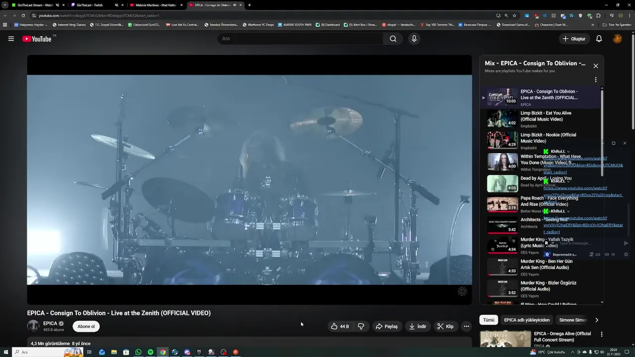Click the Chrome address bar
The width and height of the screenshot is (635, 357).
[x=263, y=15]
